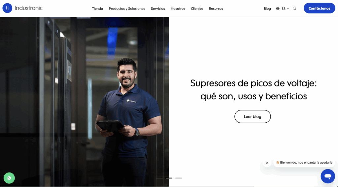Image resolution: width=338 pixels, height=187 pixels.
Task: Open the Productos y Soluciones menu
Action: pyautogui.click(x=127, y=9)
